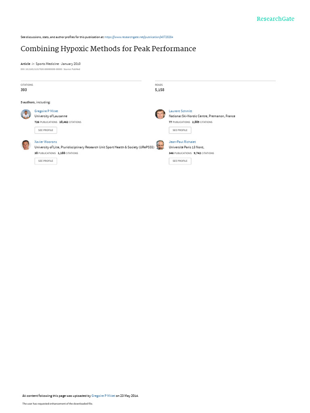
Task: Click the Gregoire P Millet author name
Action: click(46, 111)
